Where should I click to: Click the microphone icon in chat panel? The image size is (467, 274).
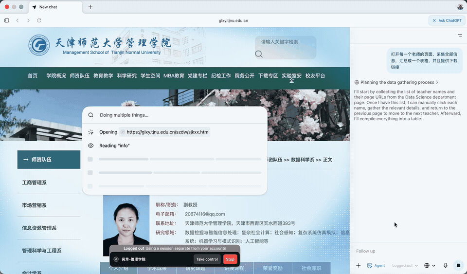click(x=445, y=265)
